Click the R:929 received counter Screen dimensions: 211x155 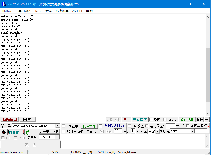point(54,152)
